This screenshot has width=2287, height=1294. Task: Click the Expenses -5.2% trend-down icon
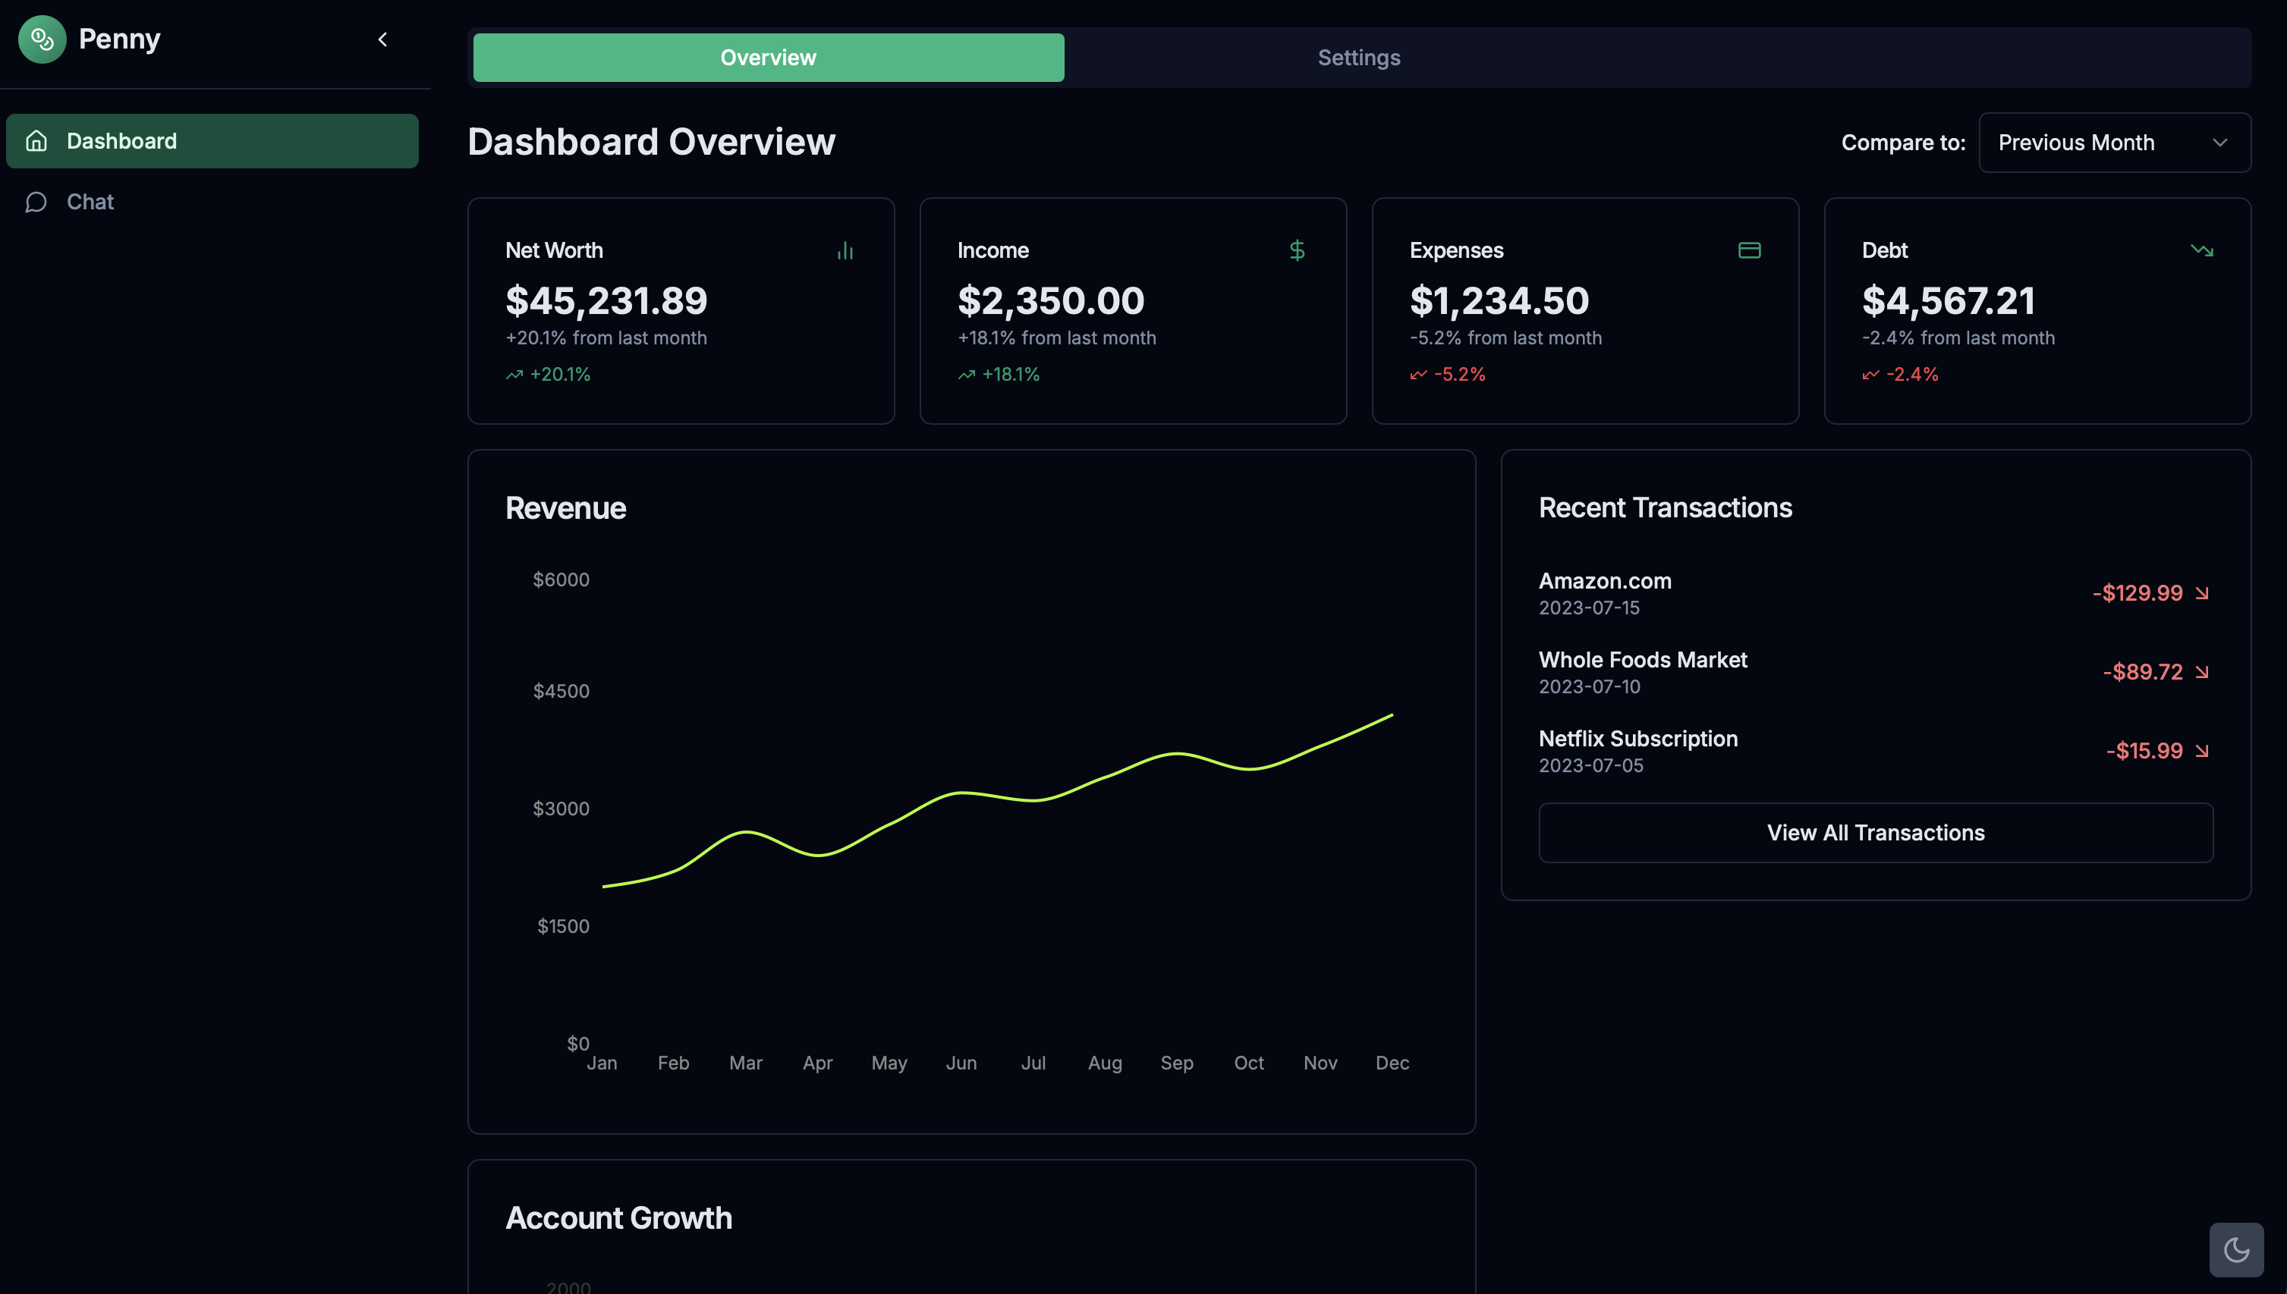[1417, 375]
